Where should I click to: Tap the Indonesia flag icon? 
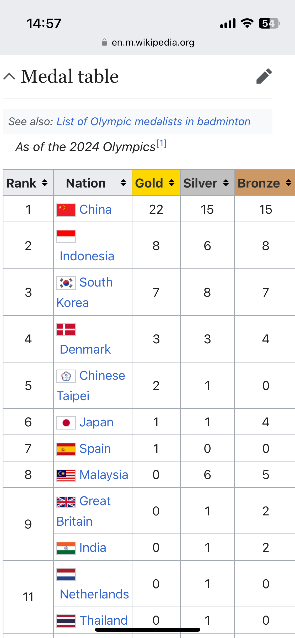coord(66,236)
